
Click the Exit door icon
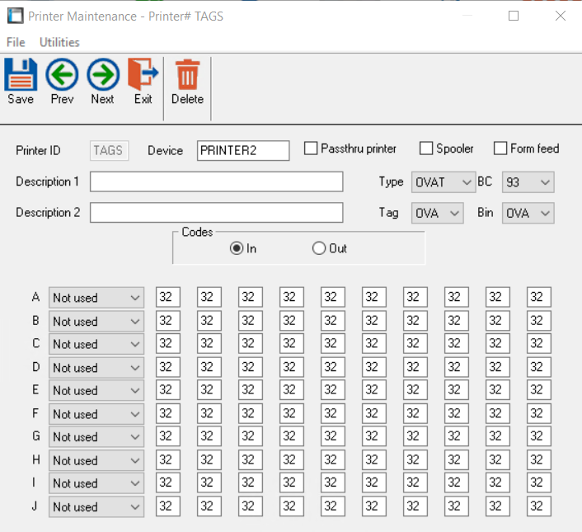pos(143,74)
